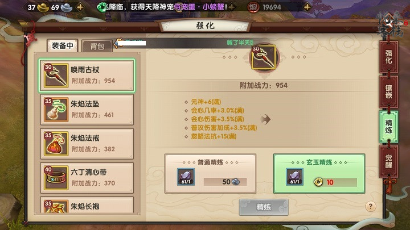
Task: Switch to the 装备中 tab
Action: pyautogui.click(x=63, y=45)
